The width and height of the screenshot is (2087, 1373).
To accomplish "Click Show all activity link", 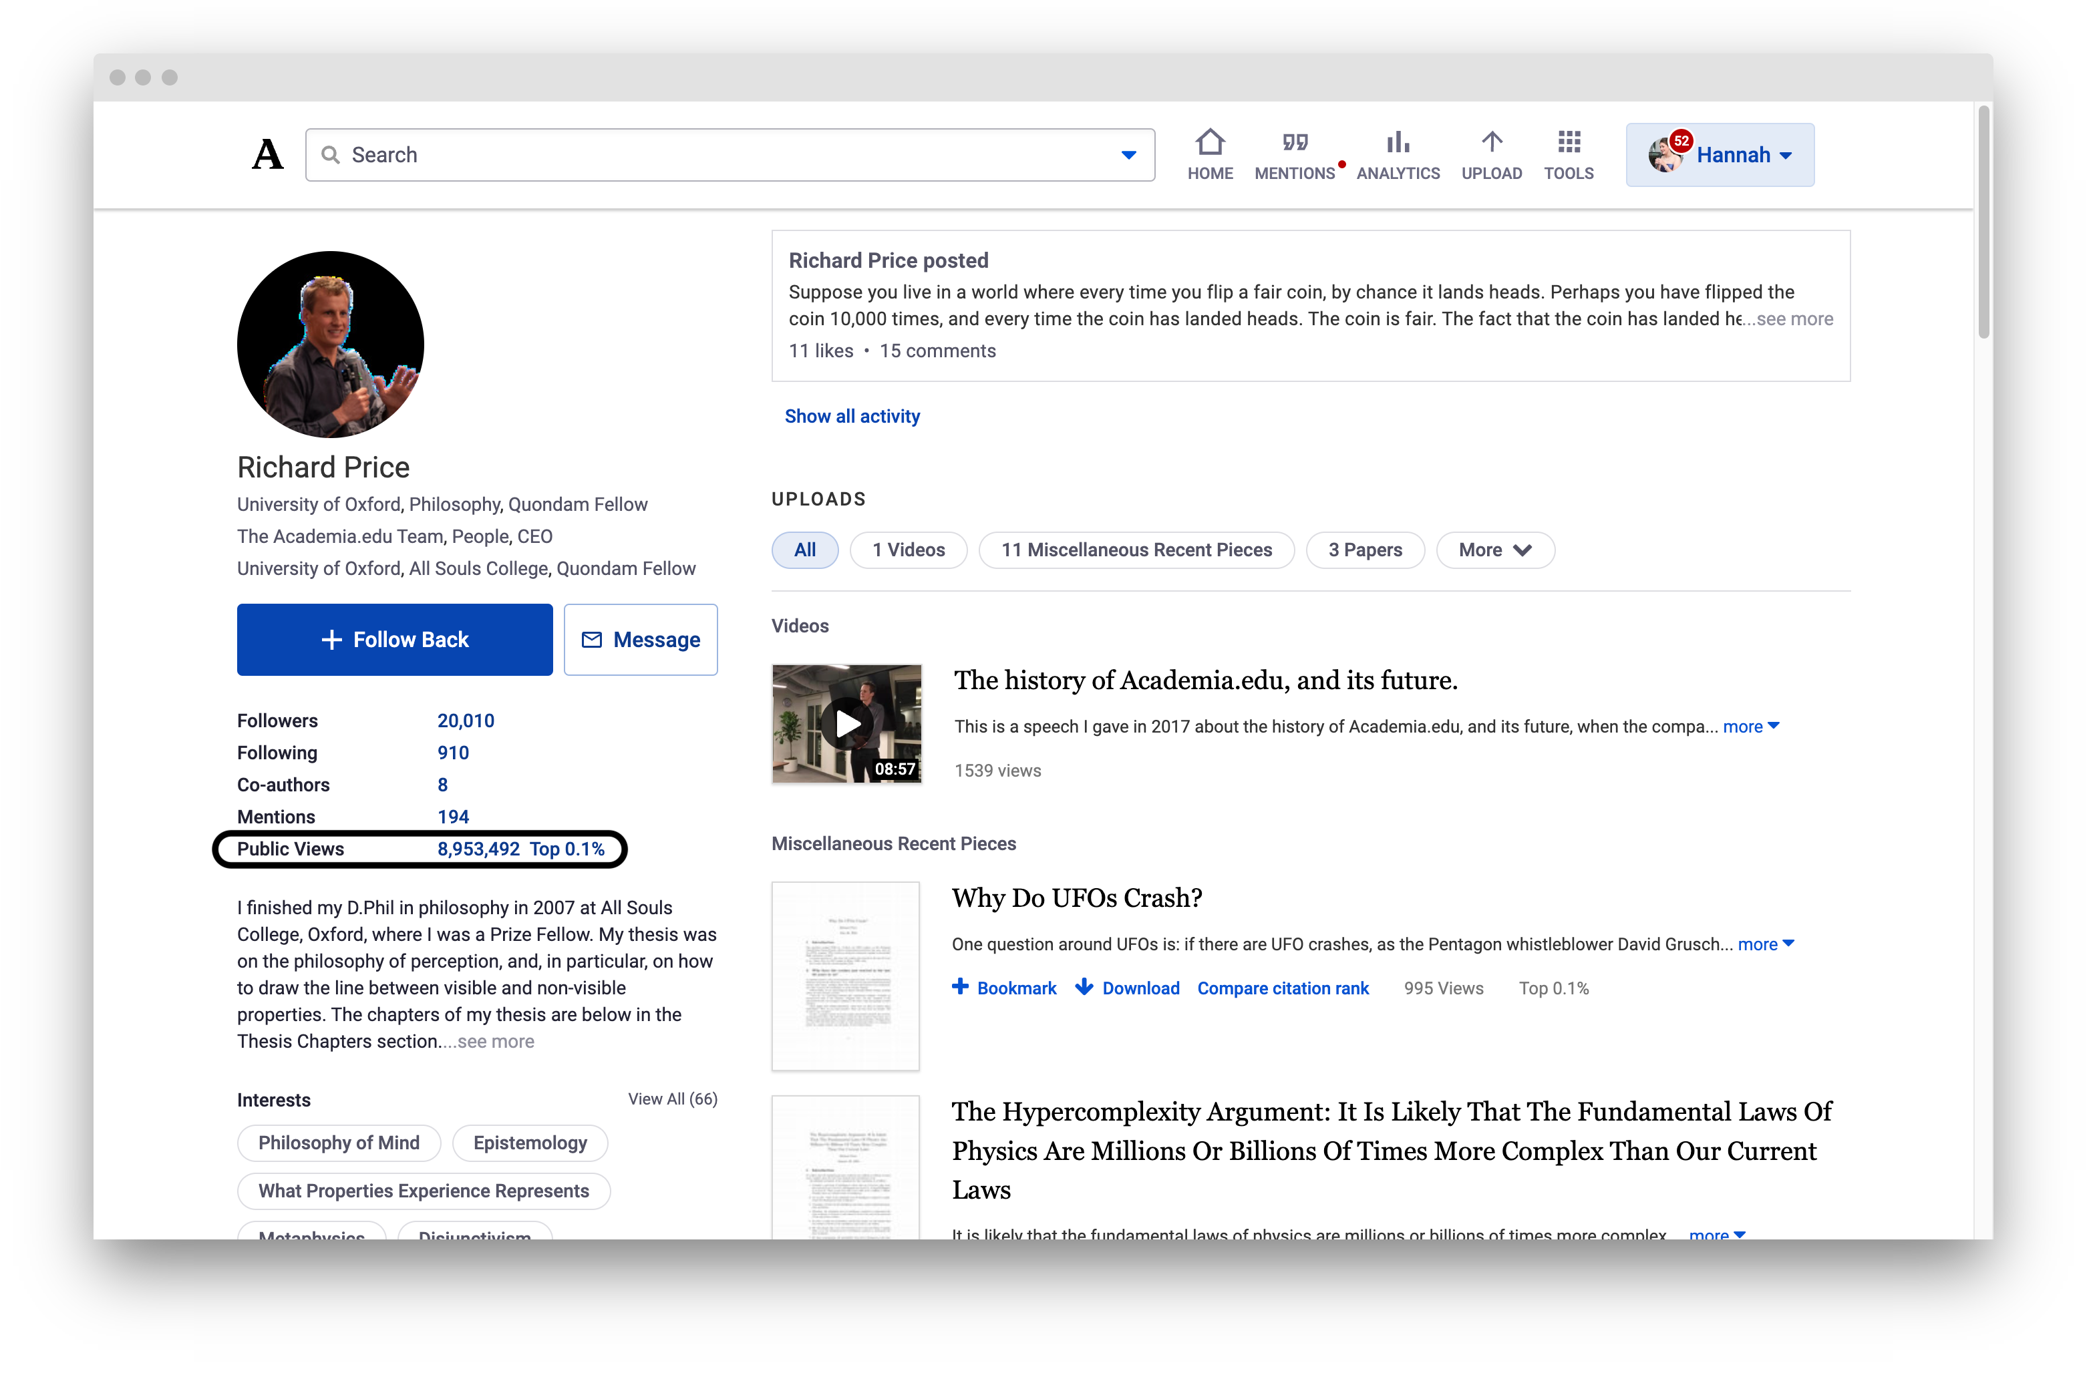I will [852, 417].
